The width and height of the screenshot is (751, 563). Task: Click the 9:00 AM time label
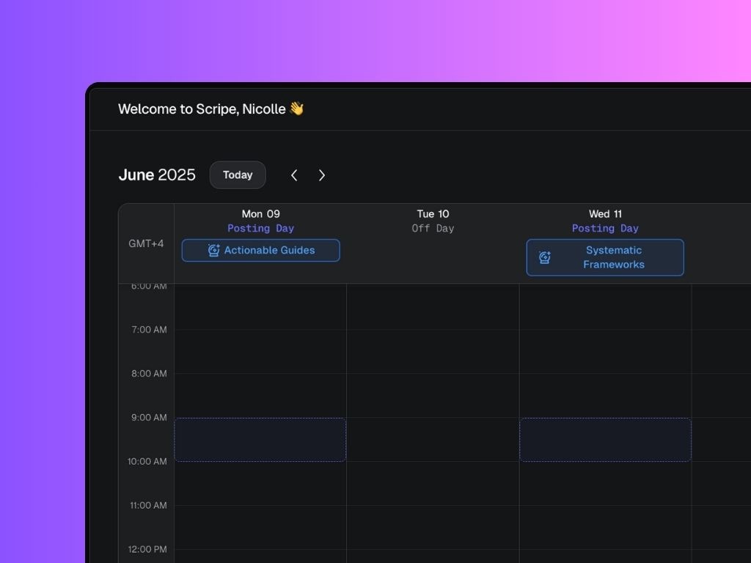click(149, 417)
